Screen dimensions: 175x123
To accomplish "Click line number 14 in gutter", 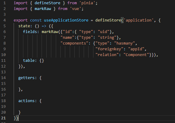I will [x=3, y=78].
